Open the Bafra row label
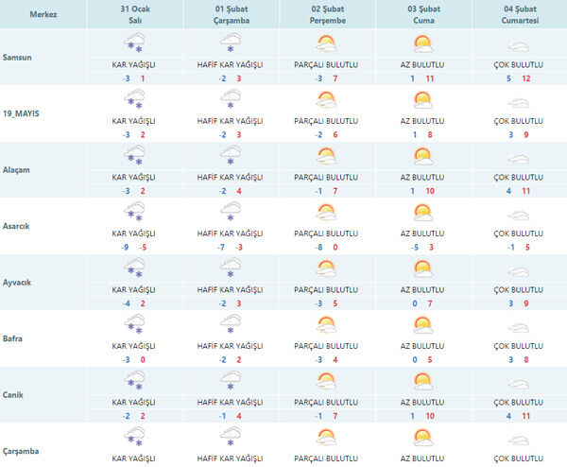This screenshot has height=467, width=567. pos(15,340)
